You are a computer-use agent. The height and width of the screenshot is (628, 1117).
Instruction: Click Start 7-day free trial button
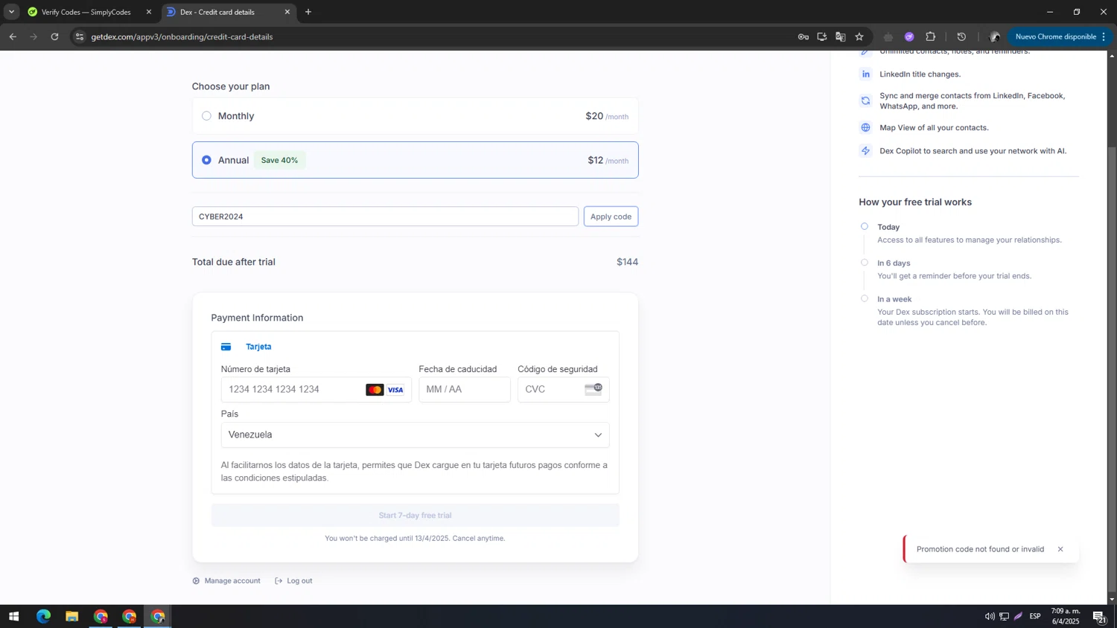(x=415, y=515)
